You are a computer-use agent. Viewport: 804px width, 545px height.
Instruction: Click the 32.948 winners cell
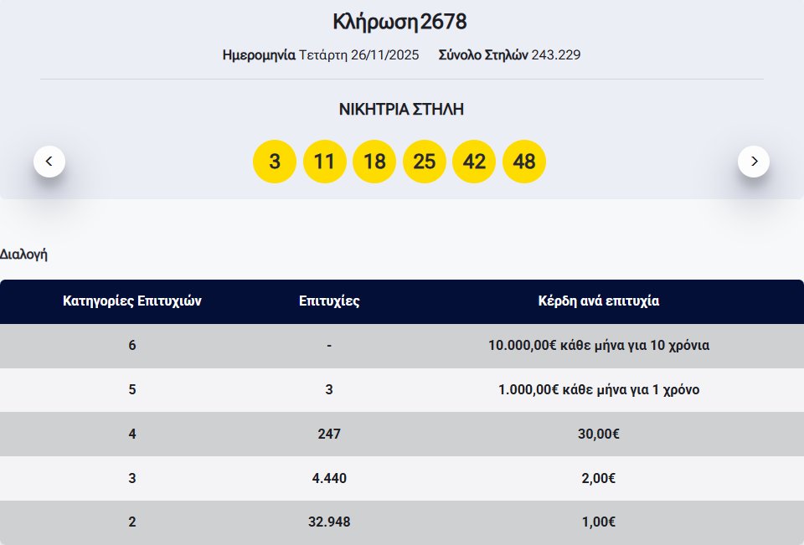(329, 522)
